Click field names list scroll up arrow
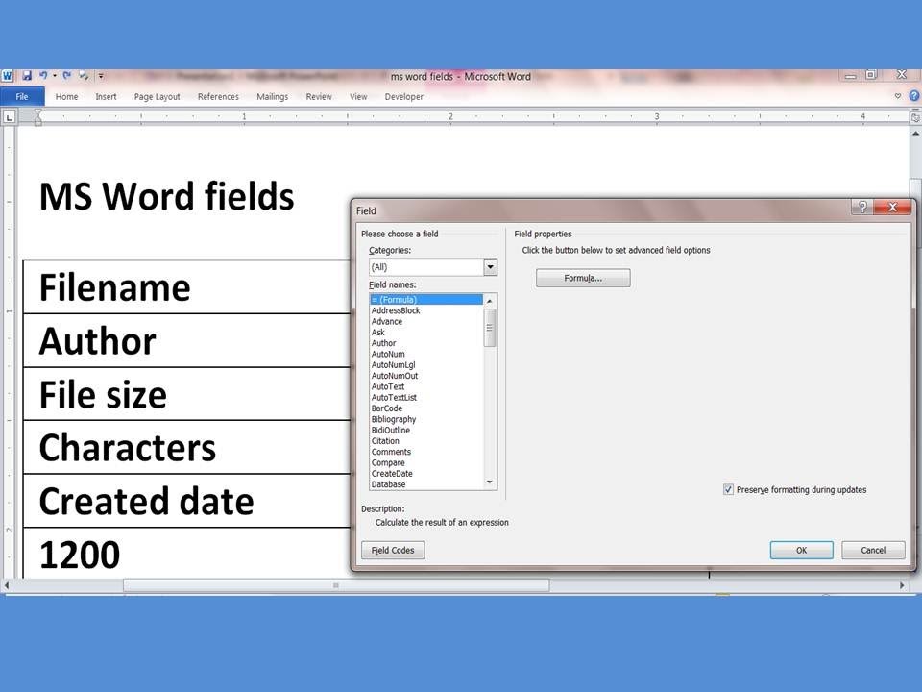Screen dimensions: 922x692 coord(489,301)
